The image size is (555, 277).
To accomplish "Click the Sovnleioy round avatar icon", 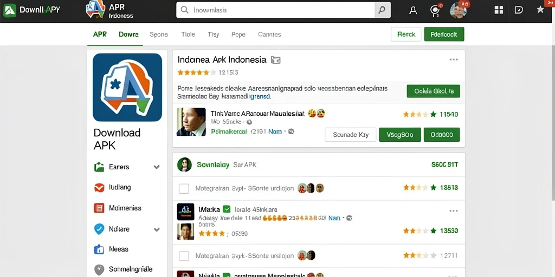I will point(184,164).
